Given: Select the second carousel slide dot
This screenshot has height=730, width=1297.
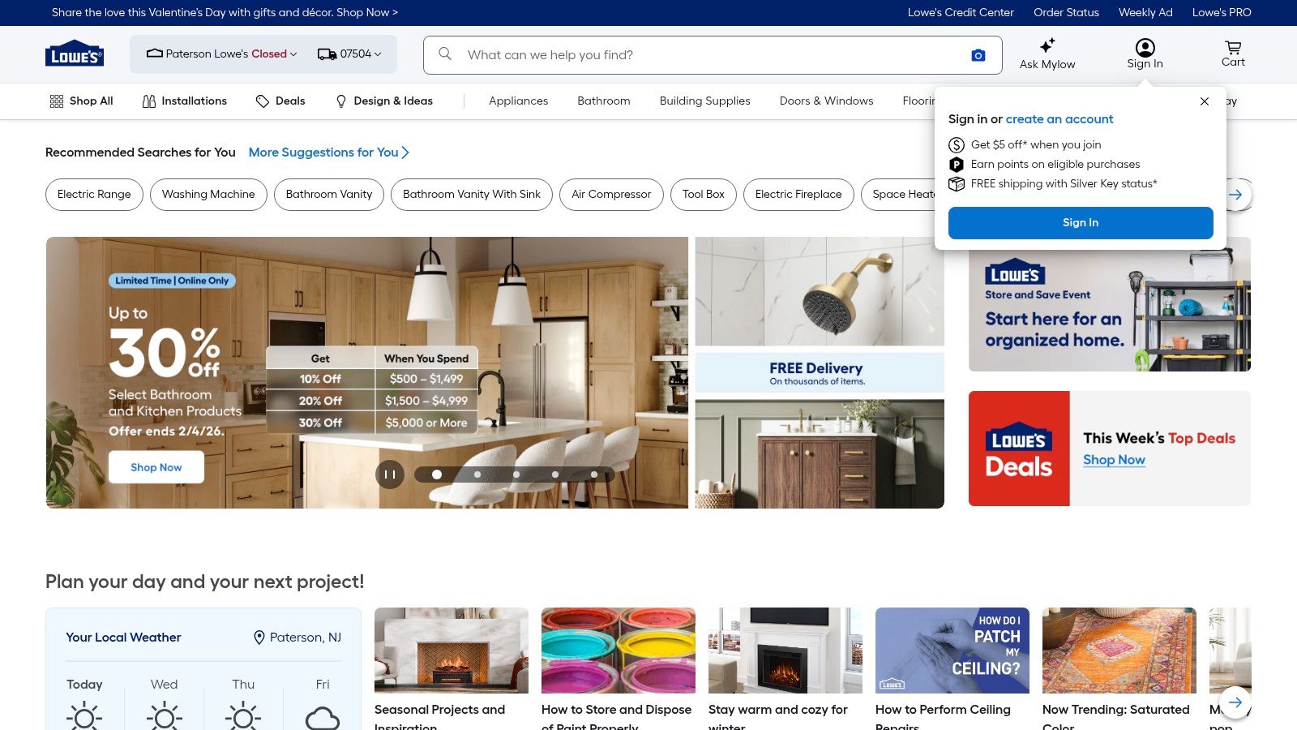Looking at the screenshot, I should 477,474.
